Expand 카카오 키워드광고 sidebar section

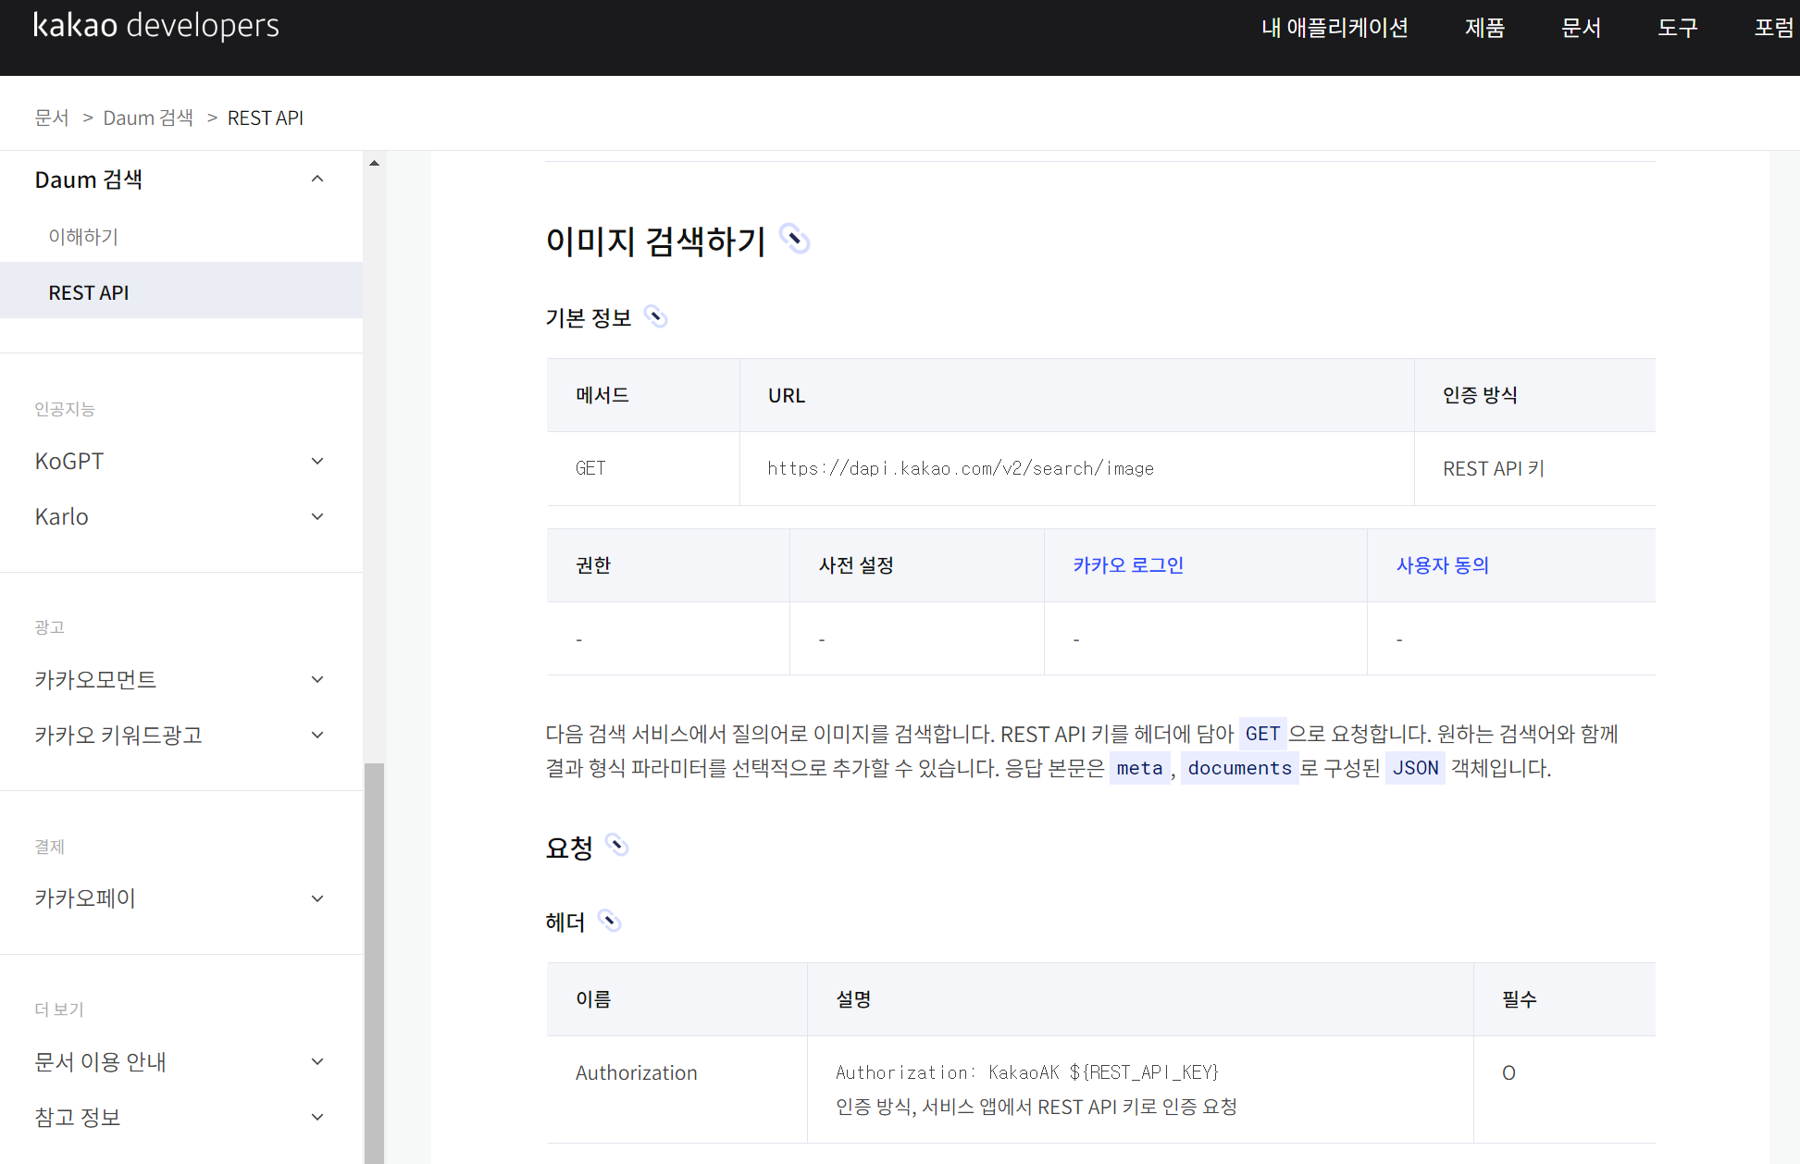[317, 735]
